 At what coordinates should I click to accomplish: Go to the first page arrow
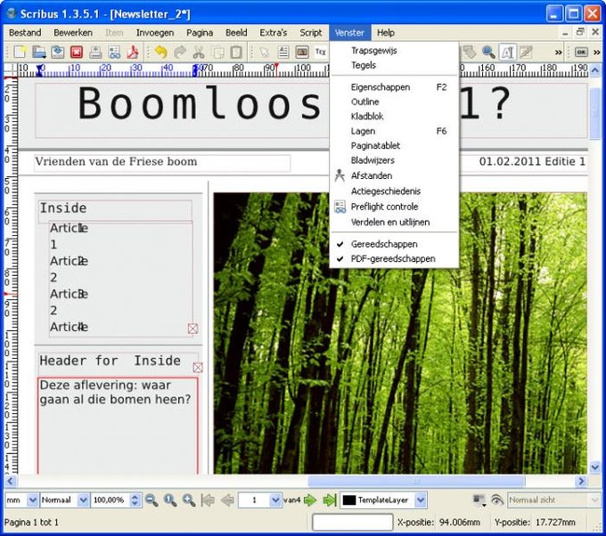pos(208,499)
